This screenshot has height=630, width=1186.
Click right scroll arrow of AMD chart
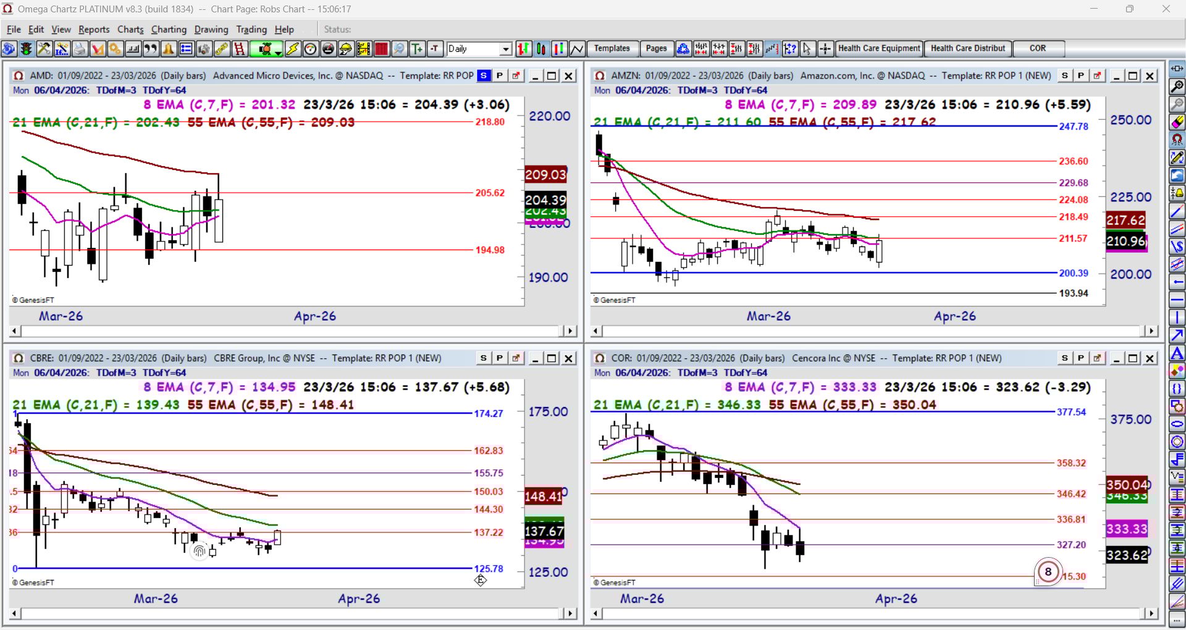tap(571, 331)
